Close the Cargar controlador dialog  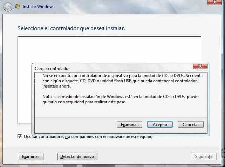click(200, 66)
